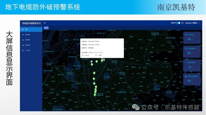The image size is (206, 115).
Task: Click the number 19 on the alarm card
Action: (x=189, y=81)
